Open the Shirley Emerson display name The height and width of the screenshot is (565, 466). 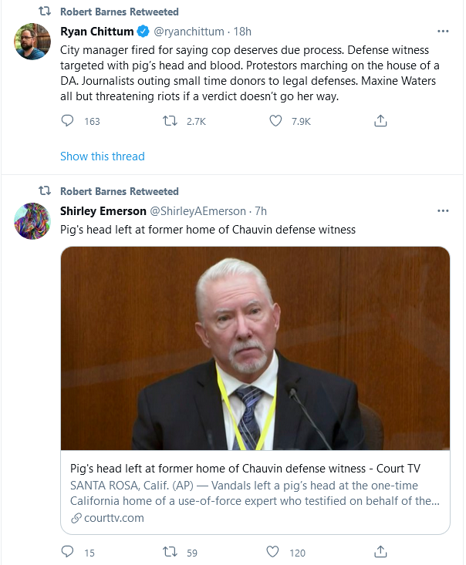coord(102,210)
